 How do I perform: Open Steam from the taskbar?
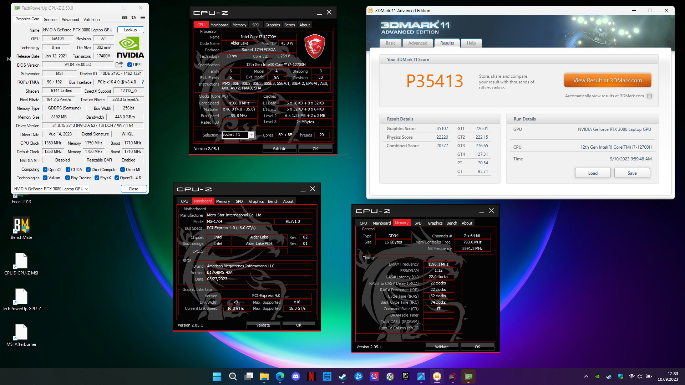point(343,376)
